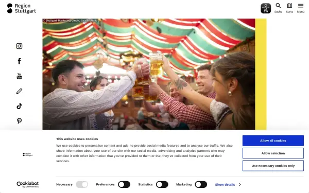Open the Menü hamburger icon
Viewport: 309px width, 193px height.
301,8
